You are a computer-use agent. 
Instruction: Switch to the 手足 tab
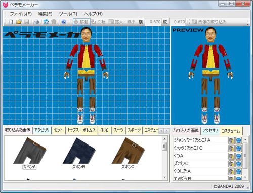coord(104,130)
